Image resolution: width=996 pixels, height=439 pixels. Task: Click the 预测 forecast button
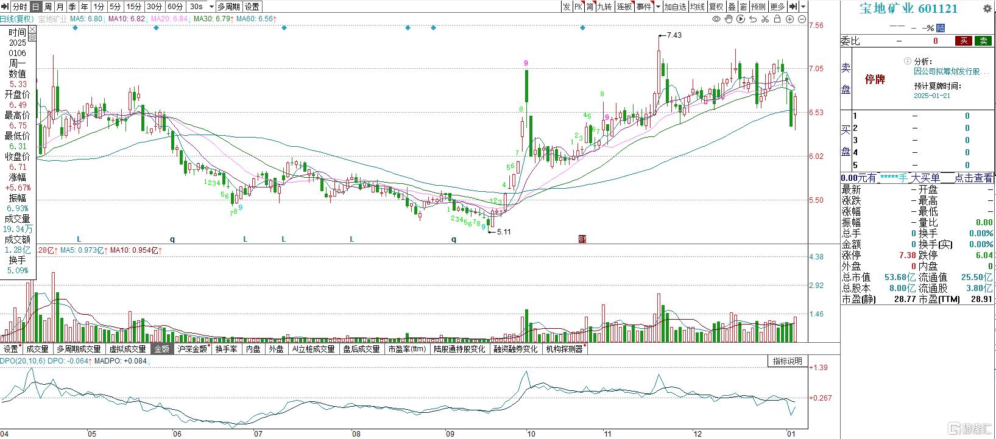point(758,7)
